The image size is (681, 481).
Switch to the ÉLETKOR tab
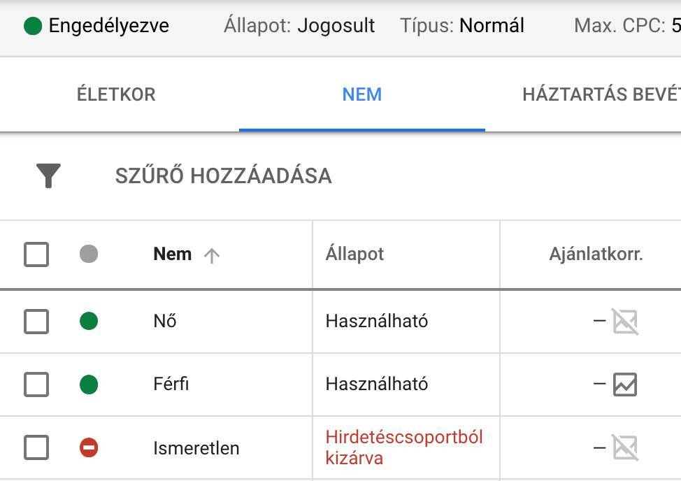coord(116,94)
